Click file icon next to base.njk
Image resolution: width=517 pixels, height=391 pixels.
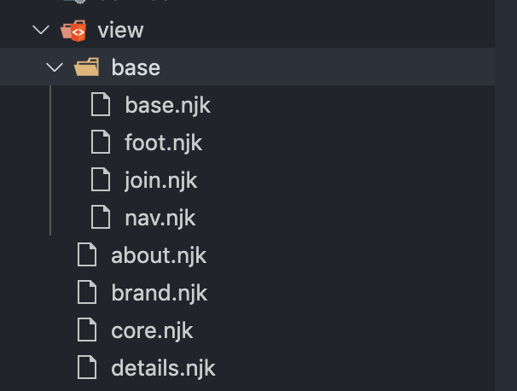click(x=102, y=106)
